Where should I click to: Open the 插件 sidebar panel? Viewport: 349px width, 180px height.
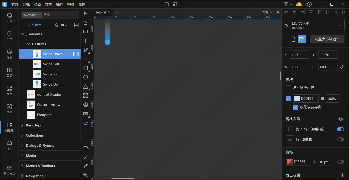pyautogui.click(x=9, y=145)
